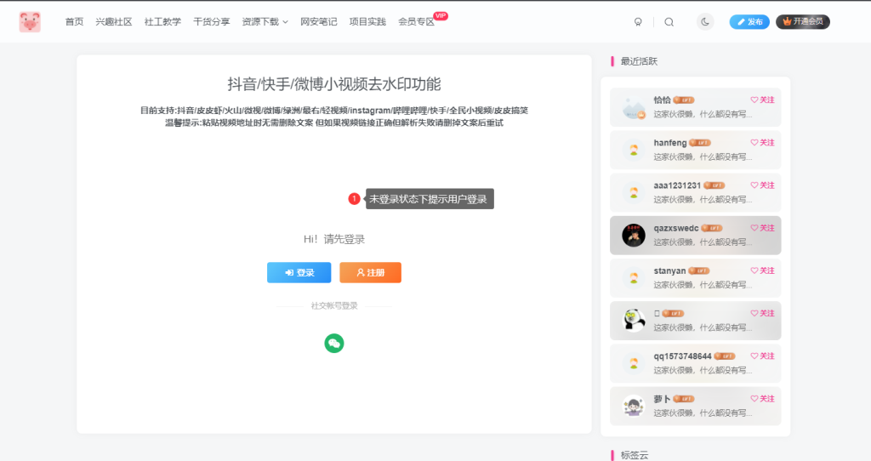Open 网安笔记 menu item
The height and width of the screenshot is (461, 871).
tap(319, 21)
